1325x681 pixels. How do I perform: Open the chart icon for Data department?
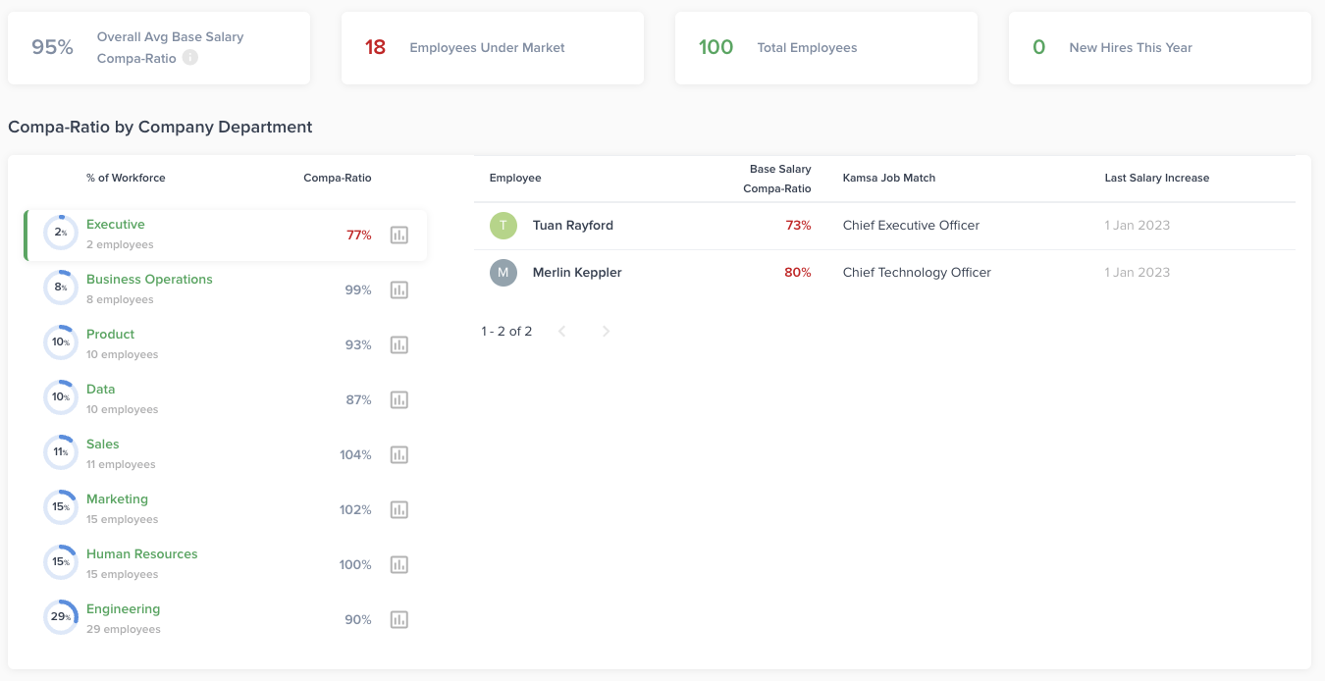point(398,399)
